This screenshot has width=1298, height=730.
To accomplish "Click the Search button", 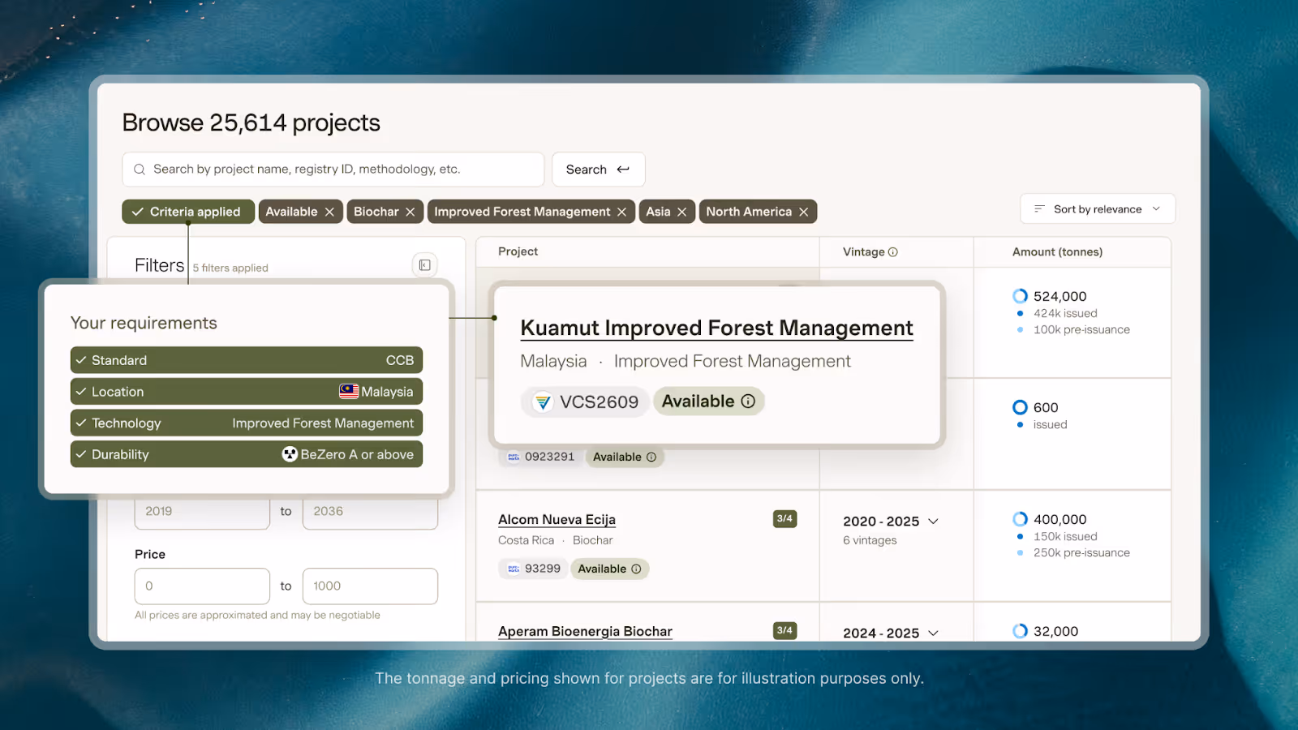I will click(x=598, y=170).
